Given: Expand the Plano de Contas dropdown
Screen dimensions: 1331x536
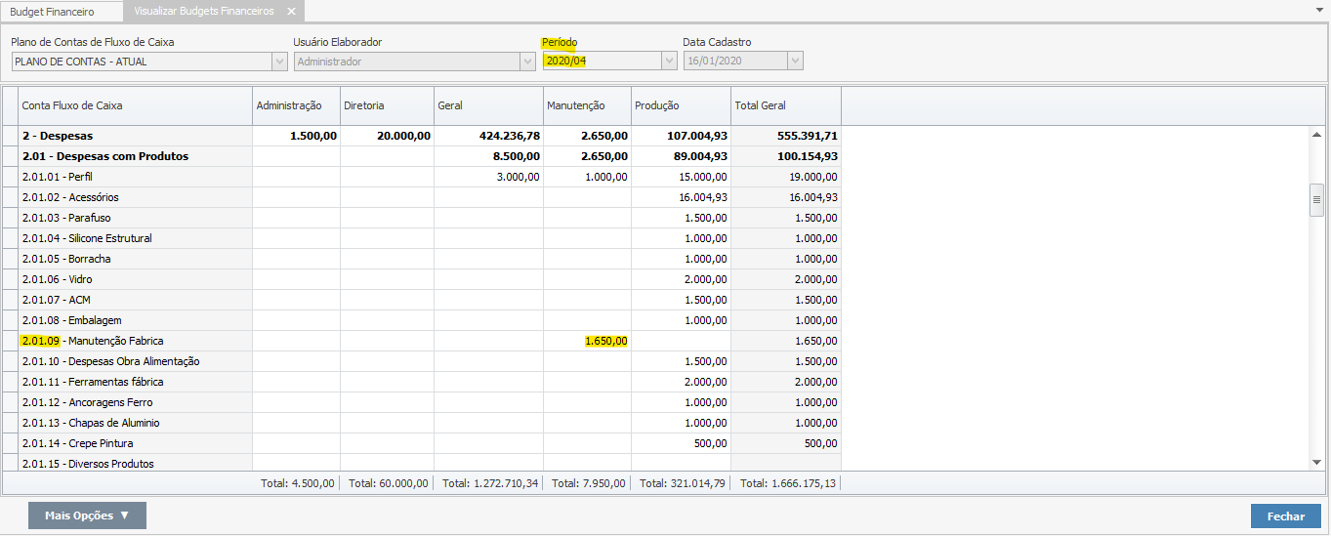Looking at the screenshot, I should pos(278,62).
